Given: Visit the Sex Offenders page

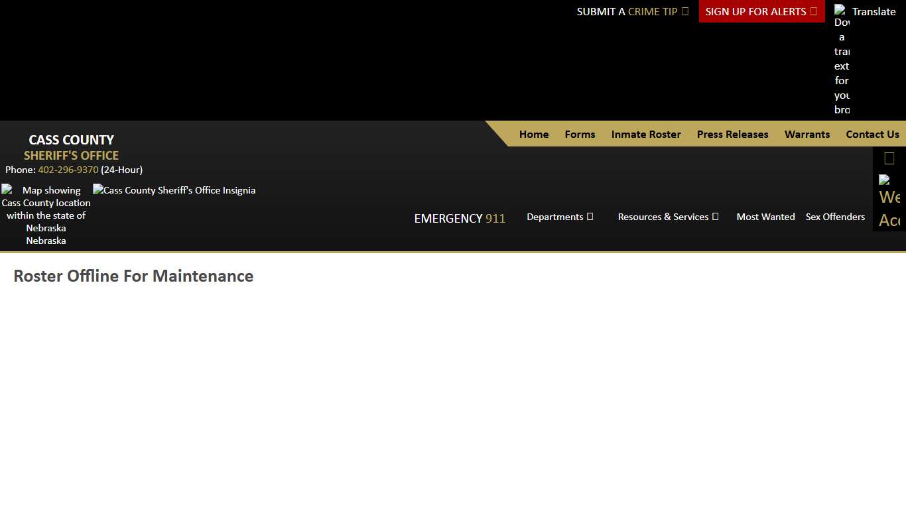Looking at the screenshot, I should tap(835, 217).
